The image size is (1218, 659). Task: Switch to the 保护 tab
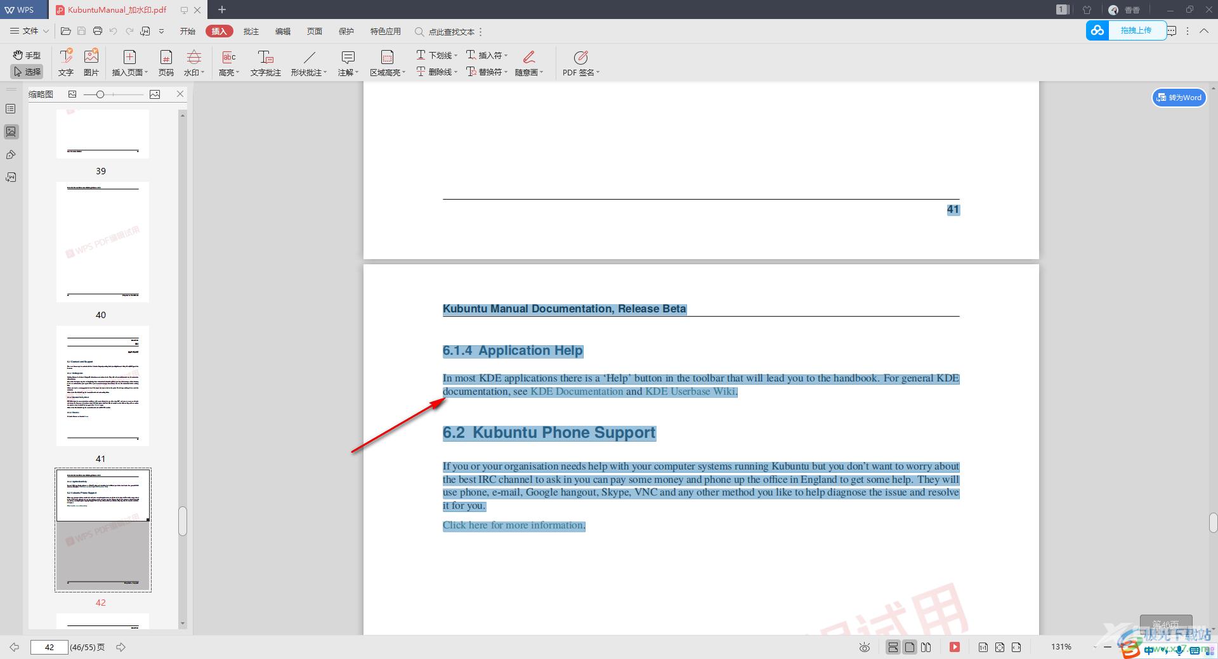coord(346,31)
